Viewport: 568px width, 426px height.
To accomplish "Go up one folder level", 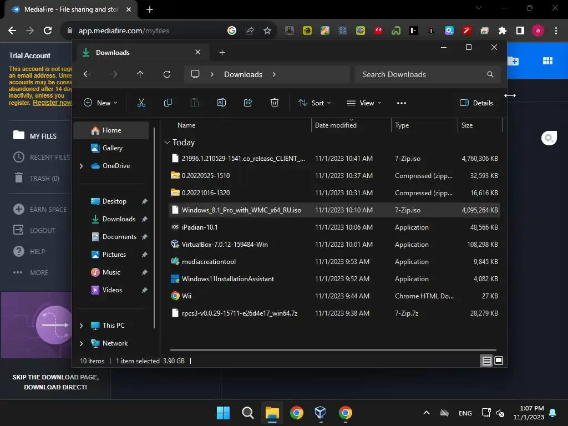I will [x=140, y=74].
